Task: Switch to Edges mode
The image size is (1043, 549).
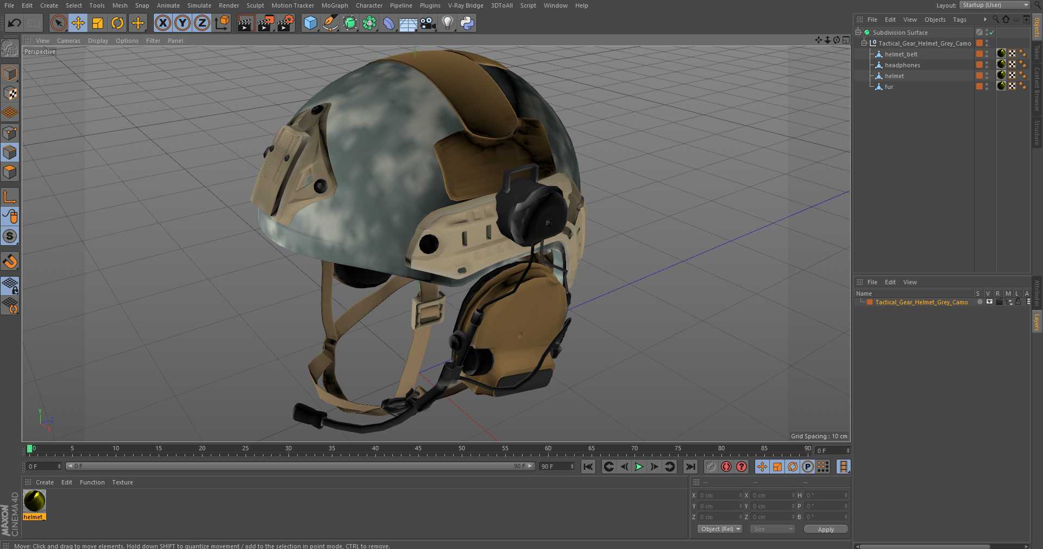Action: (x=10, y=152)
